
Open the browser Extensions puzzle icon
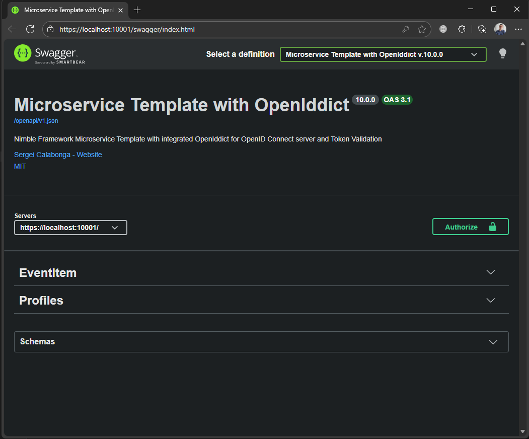point(462,29)
